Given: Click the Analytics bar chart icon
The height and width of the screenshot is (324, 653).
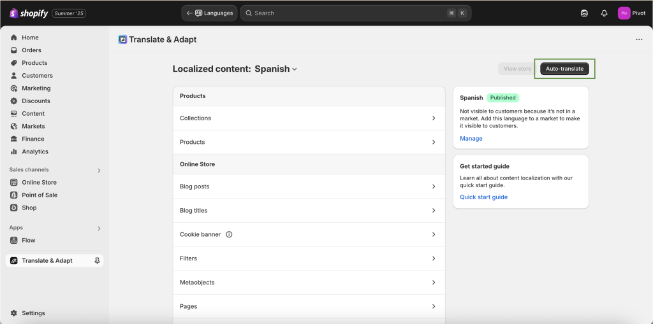Looking at the screenshot, I should click(14, 151).
